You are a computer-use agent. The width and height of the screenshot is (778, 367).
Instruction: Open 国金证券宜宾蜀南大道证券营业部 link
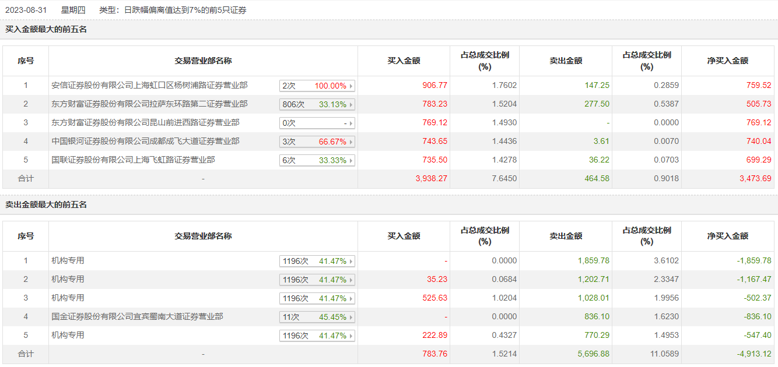[137, 317]
